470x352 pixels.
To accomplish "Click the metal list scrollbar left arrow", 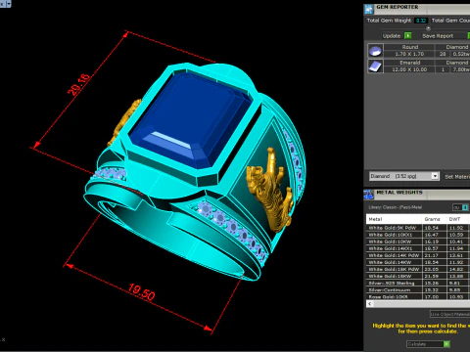I will (x=370, y=304).
